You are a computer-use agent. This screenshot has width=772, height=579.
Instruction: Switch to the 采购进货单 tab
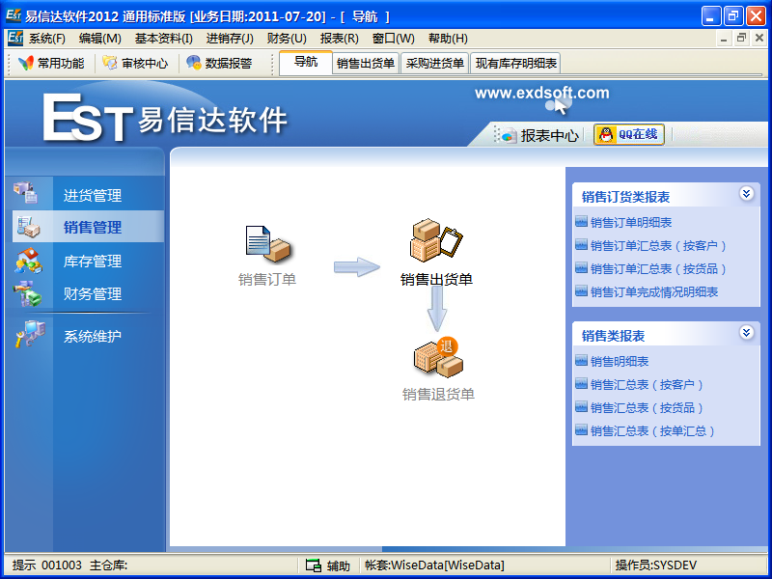pos(435,64)
